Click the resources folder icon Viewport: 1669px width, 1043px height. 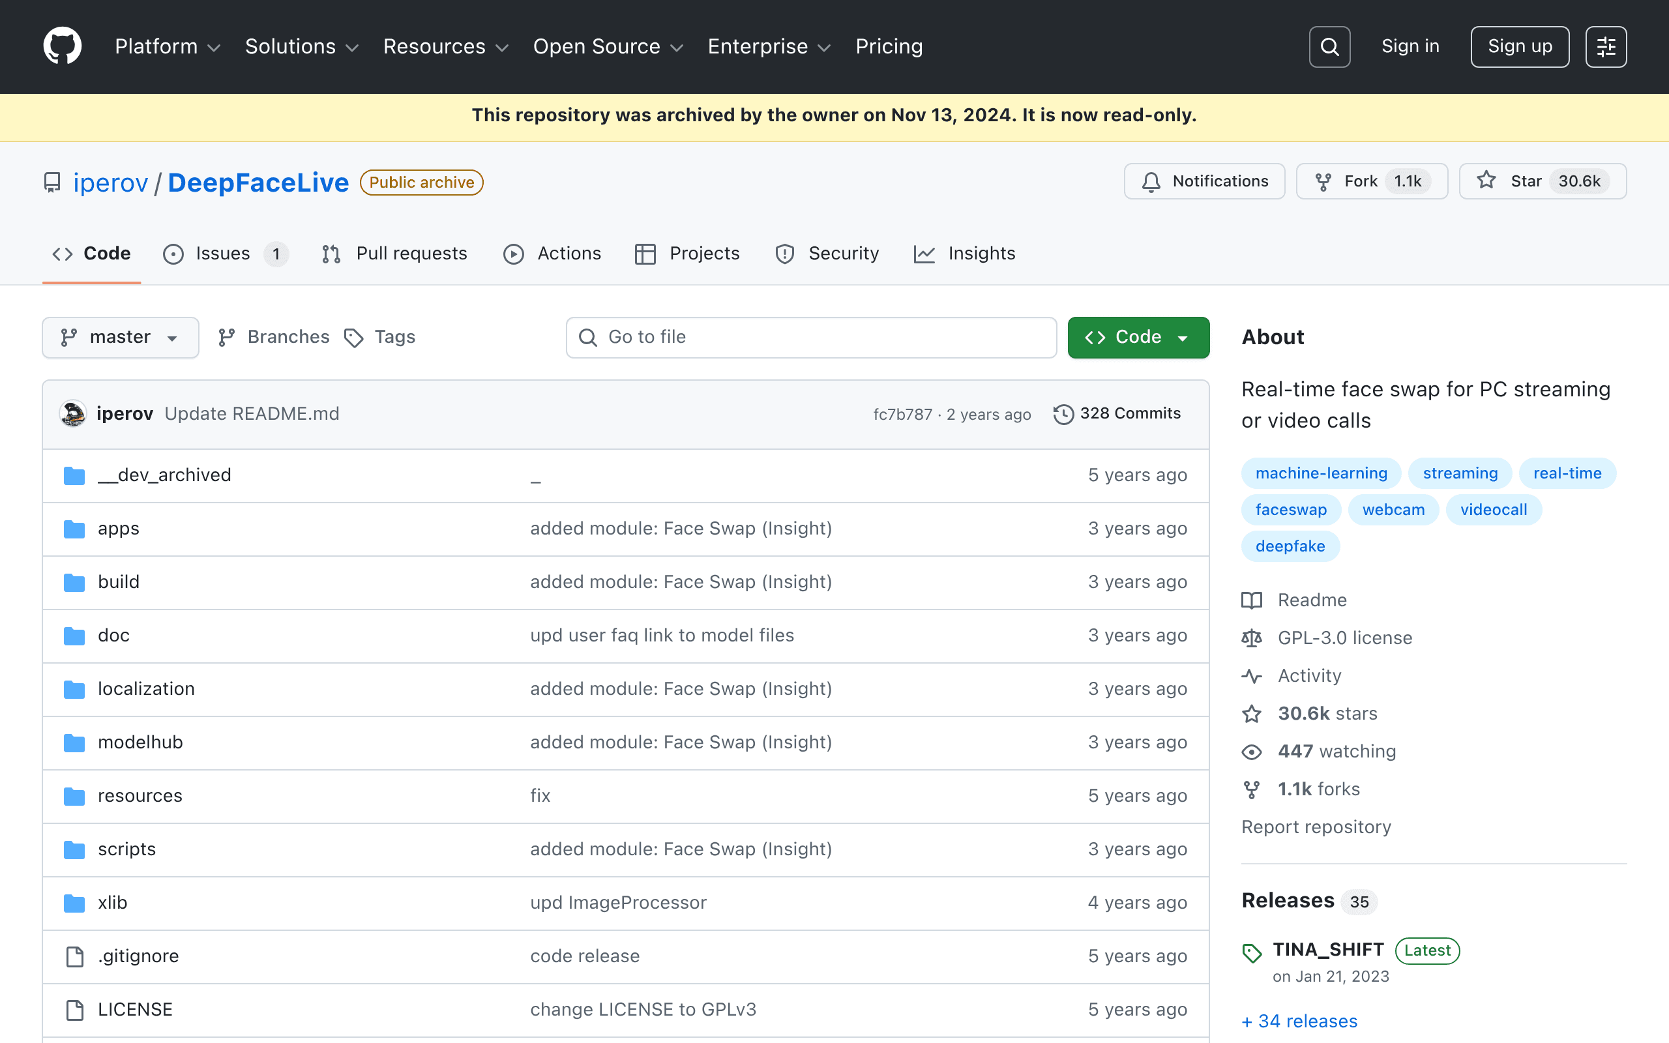(x=74, y=796)
